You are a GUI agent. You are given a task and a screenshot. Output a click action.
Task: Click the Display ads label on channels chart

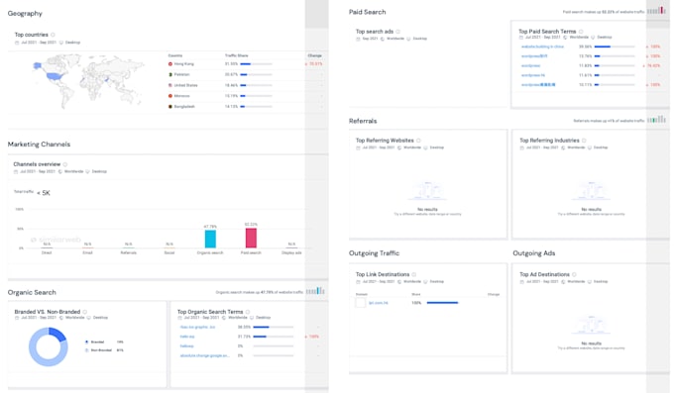[x=291, y=253]
